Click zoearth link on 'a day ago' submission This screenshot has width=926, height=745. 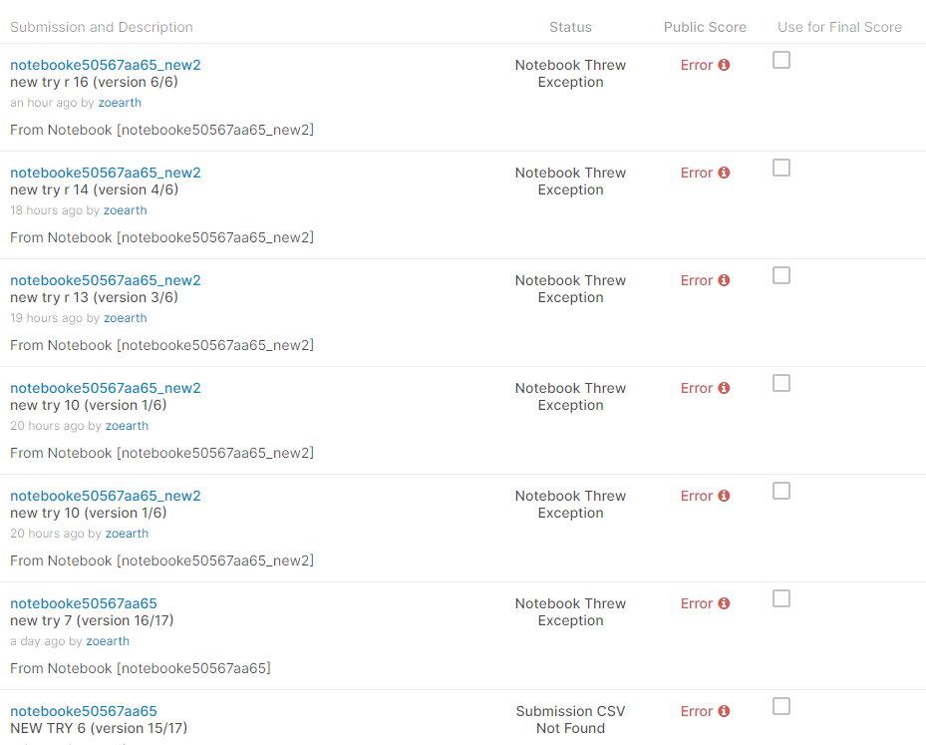click(x=108, y=641)
